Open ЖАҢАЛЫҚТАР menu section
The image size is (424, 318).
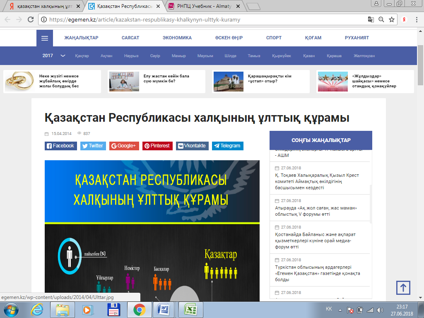tap(82, 38)
